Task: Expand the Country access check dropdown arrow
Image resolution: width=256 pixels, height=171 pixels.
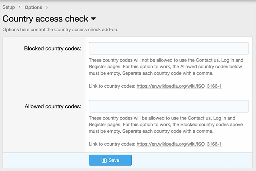Action: click(x=93, y=19)
